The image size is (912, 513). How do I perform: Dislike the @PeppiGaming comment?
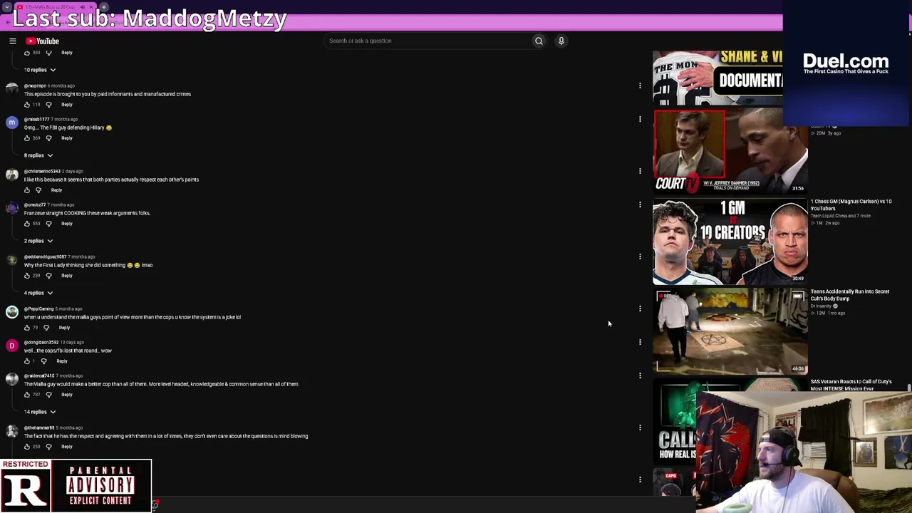(46, 328)
